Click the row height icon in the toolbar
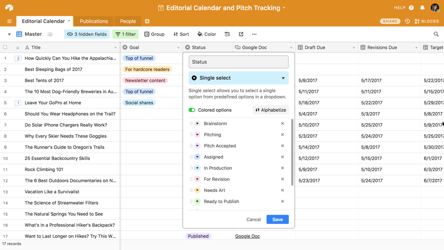 227,34
